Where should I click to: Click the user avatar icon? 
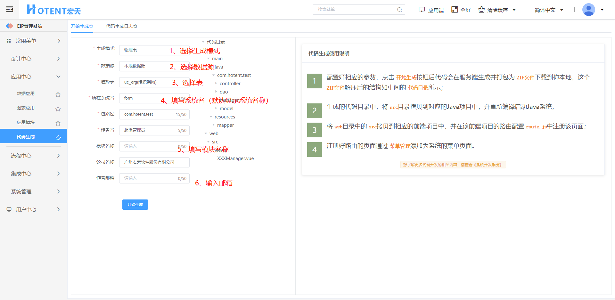588,10
